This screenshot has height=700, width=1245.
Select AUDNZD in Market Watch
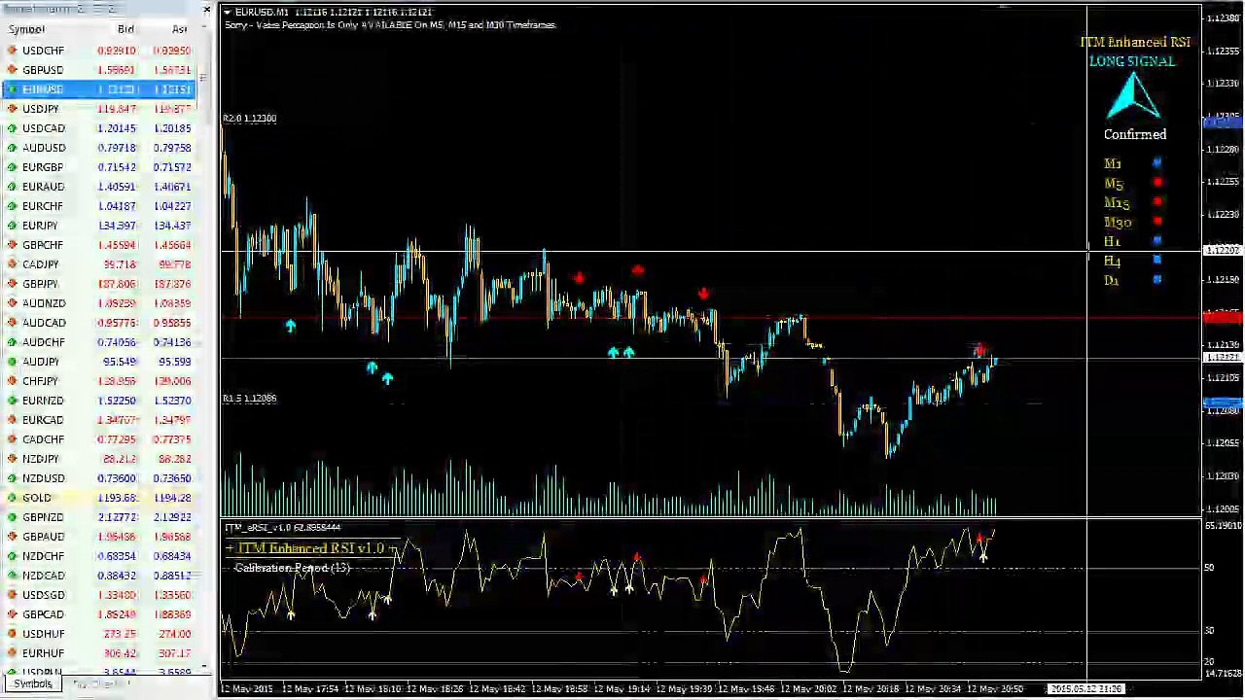click(x=99, y=303)
